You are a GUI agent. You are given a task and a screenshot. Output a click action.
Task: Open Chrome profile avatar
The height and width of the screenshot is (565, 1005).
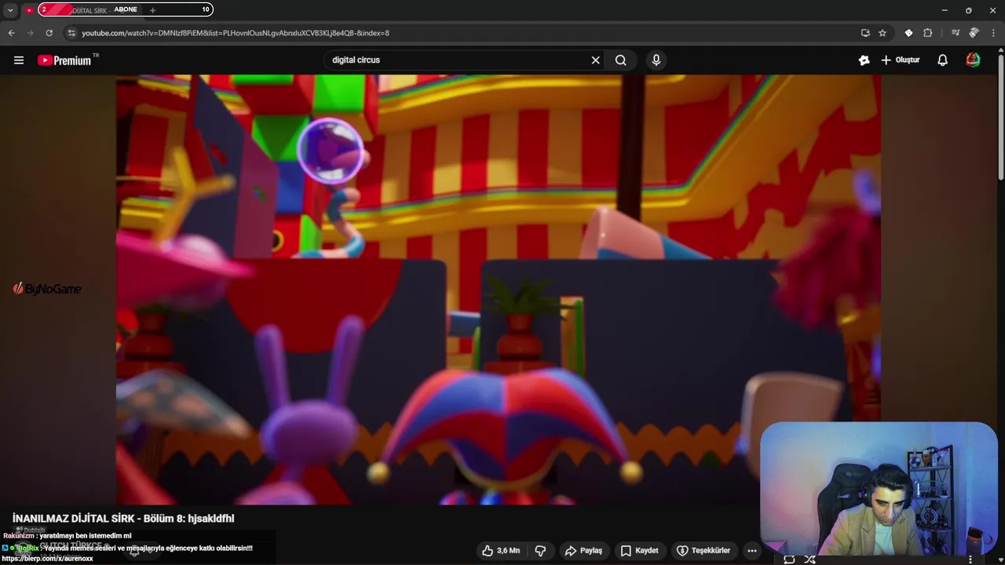click(974, 33)
